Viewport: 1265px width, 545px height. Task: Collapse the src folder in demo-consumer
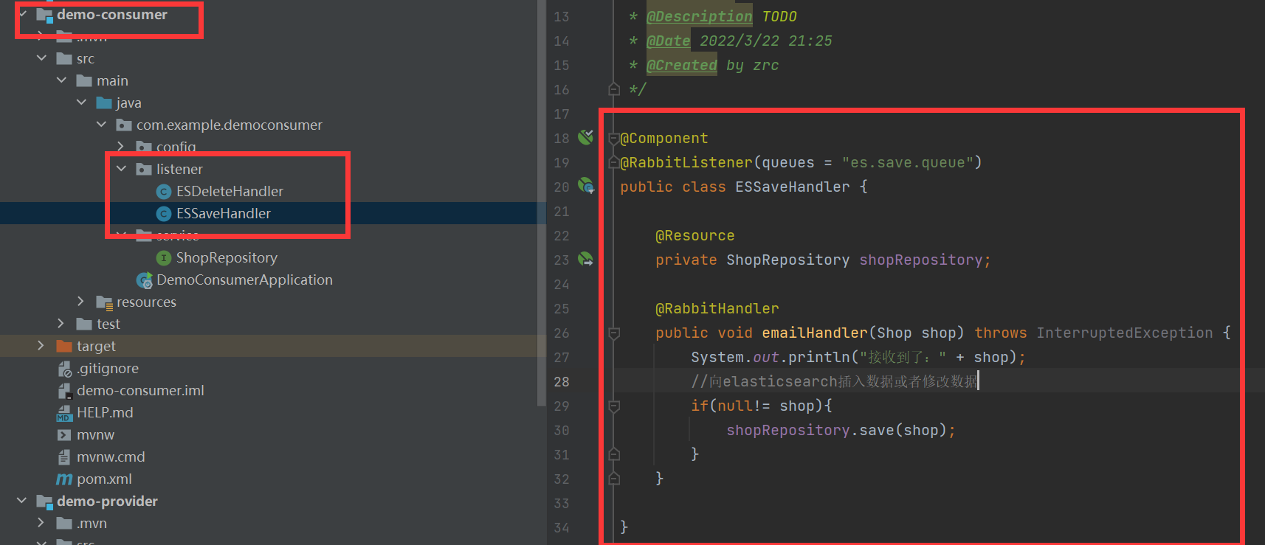click(x=42, y=58)
